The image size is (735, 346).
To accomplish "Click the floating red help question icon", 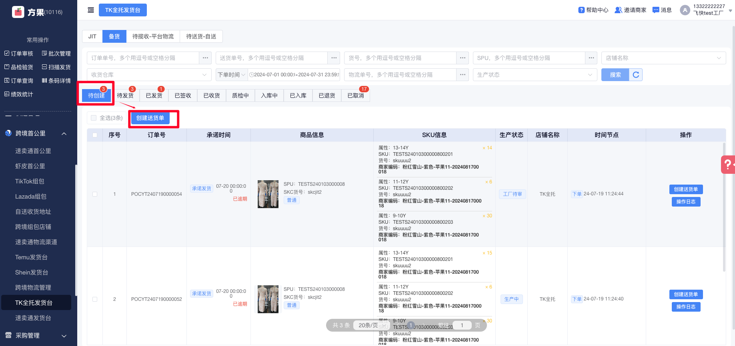I will pyautogui.click(x=728, y=164).
